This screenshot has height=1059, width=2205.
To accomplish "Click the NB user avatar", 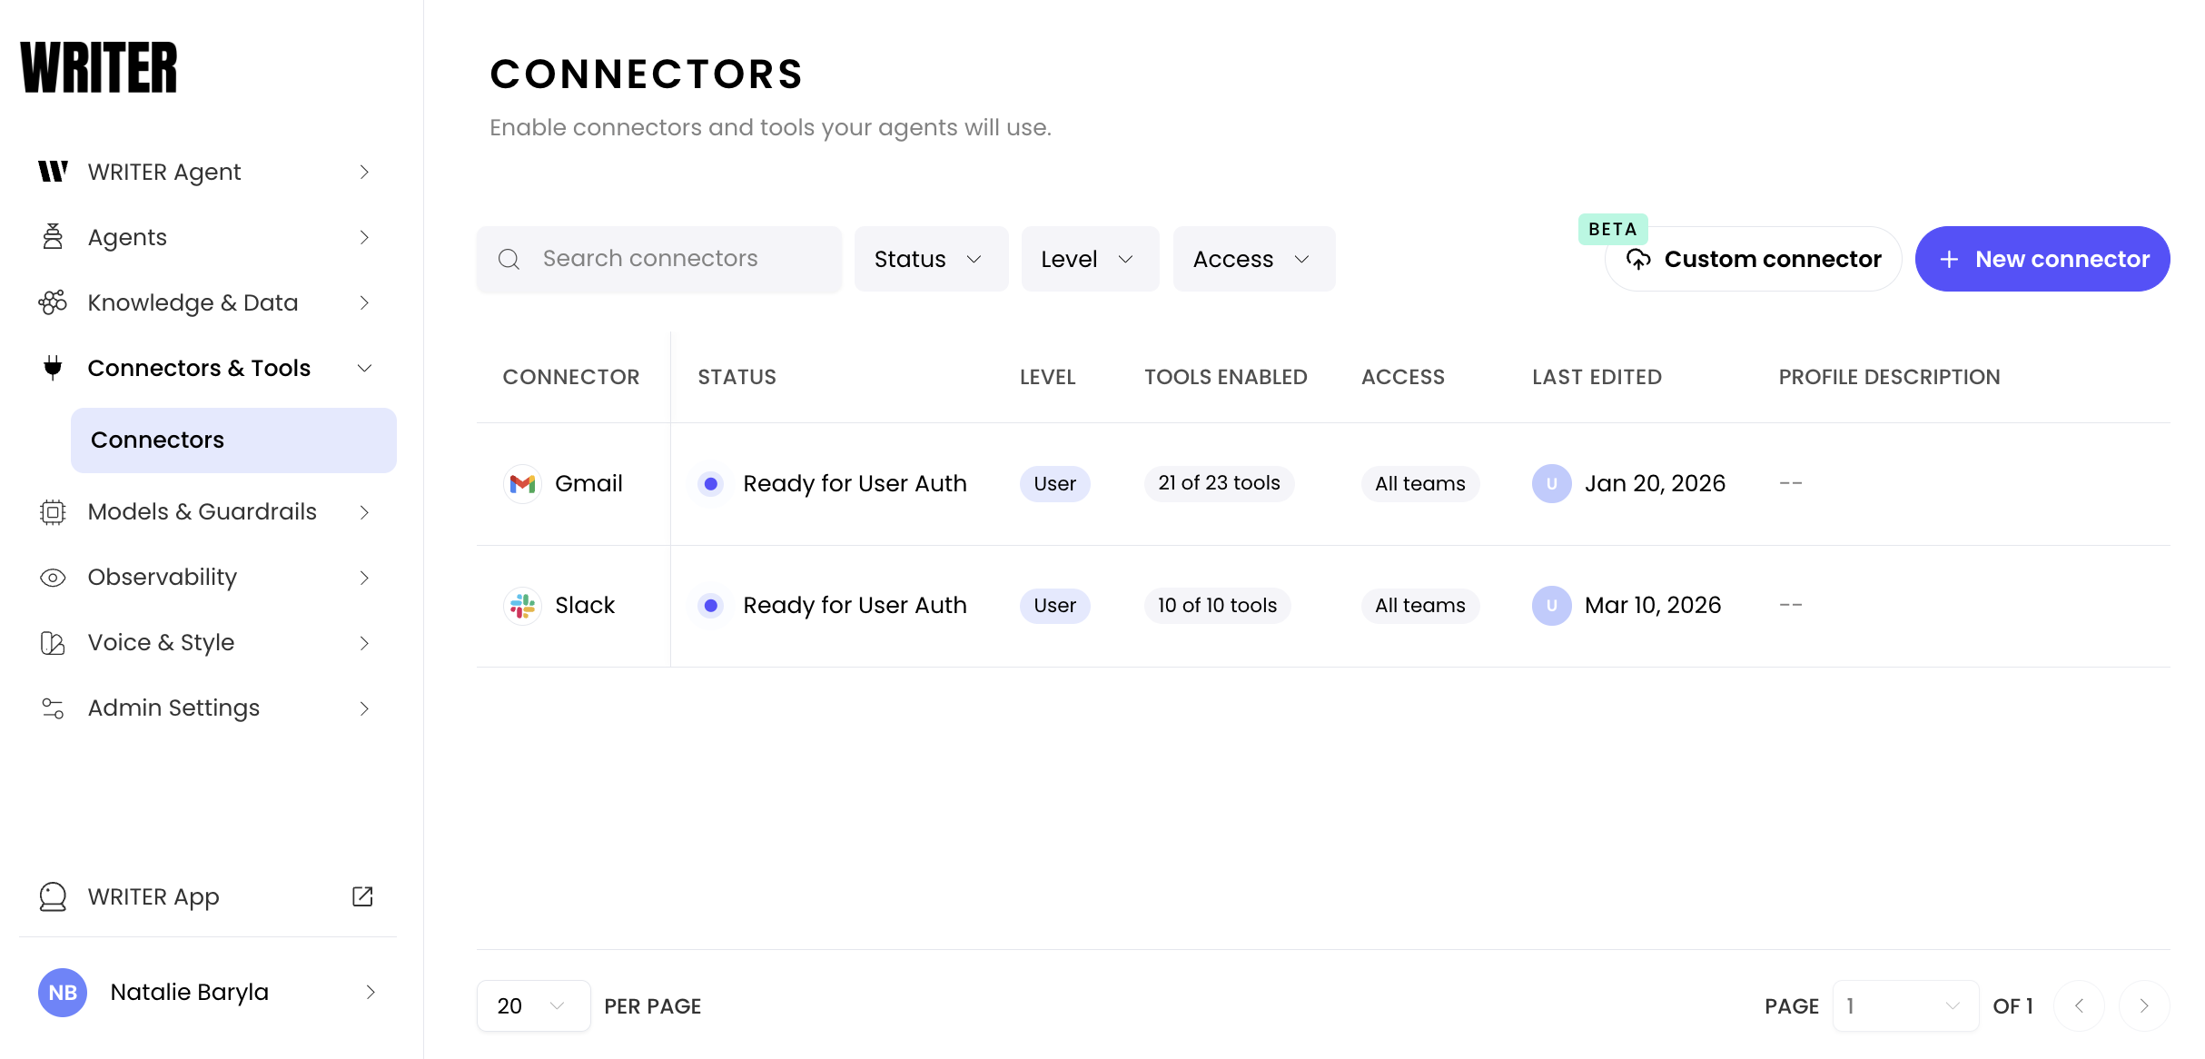I will pyautogui.click(x=63, y=992).
